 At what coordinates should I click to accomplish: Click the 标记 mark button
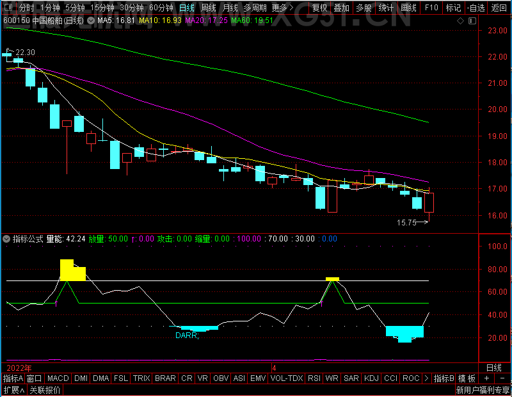point(453,8)
